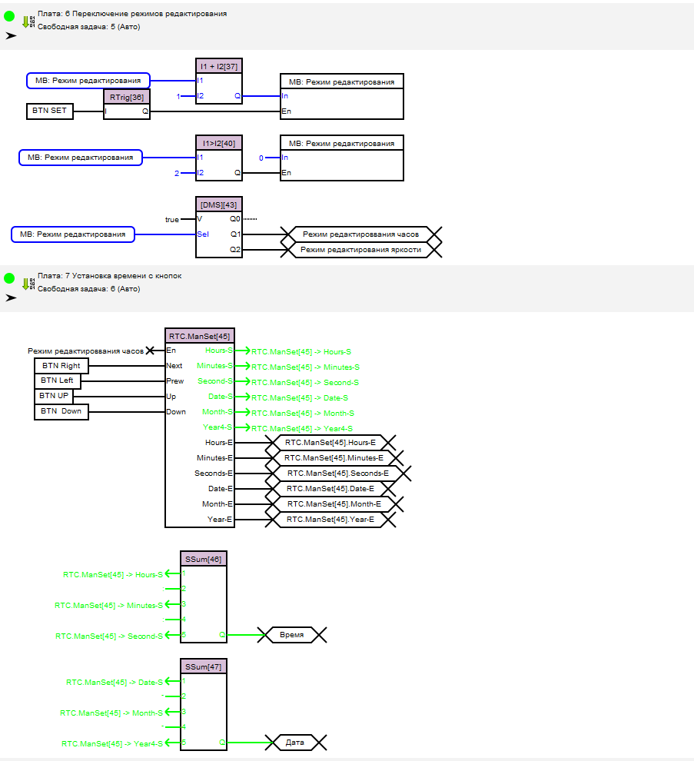The width and height of the screenshot is (694, 761).
Task: Select the RTC.ManSet[45] block header
Action: click(x=200, y=336)
